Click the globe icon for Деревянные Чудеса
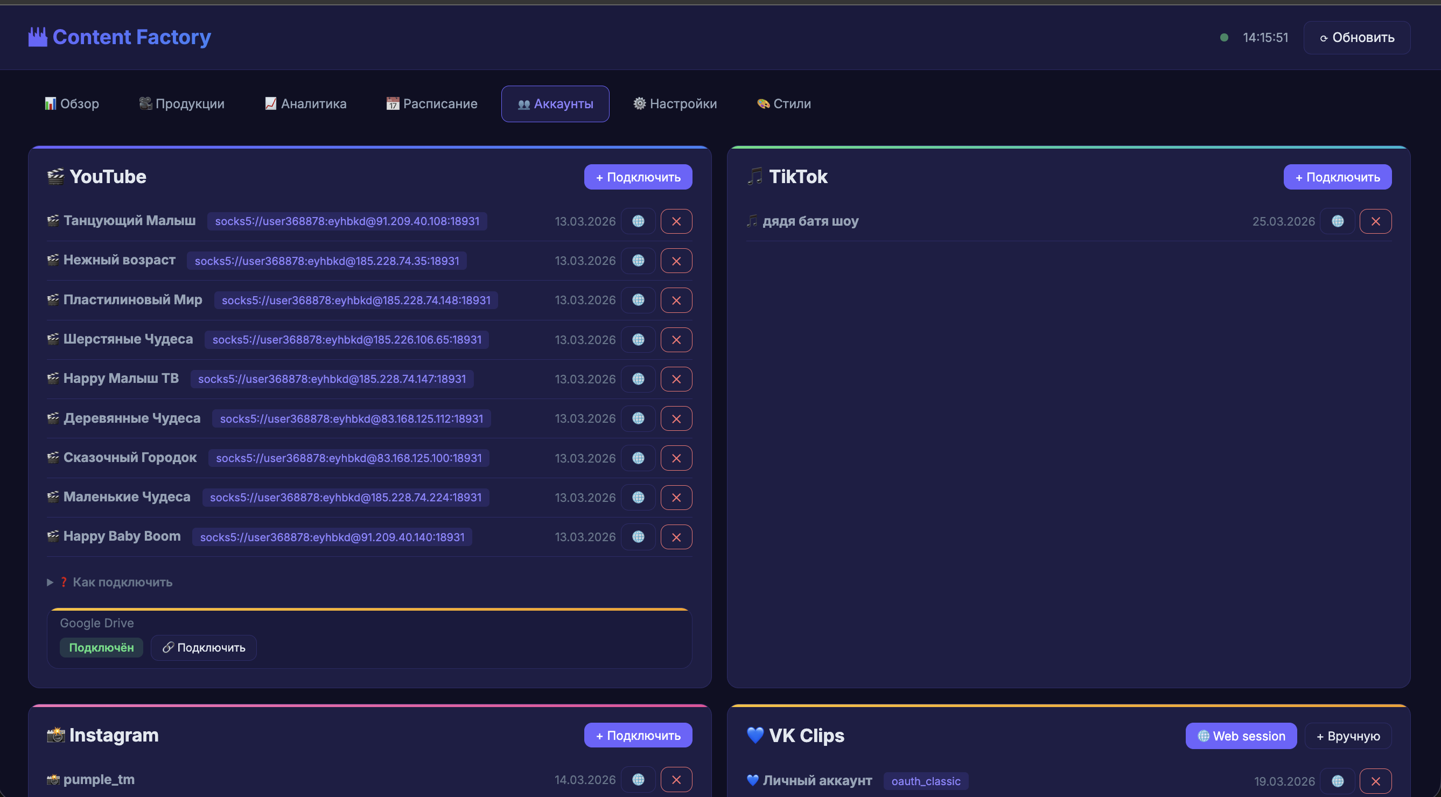This screenshot has width=1441, height=797. tap(638, 418)
